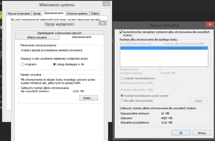215x141 pixels.
Task: Click the Ustaw button
Action: pos(198,101)
